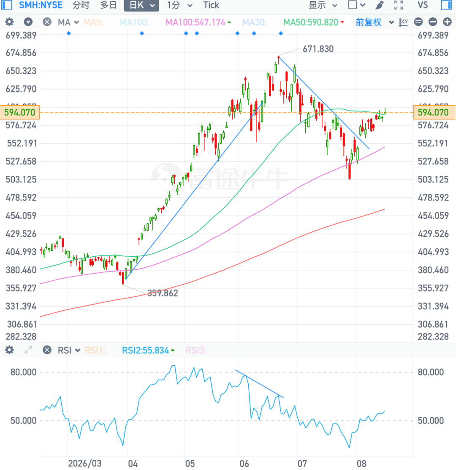This screenshot has width=456, height=470.
Task: Click the first blue diamond event marker
Action: (x=68, y=33)
